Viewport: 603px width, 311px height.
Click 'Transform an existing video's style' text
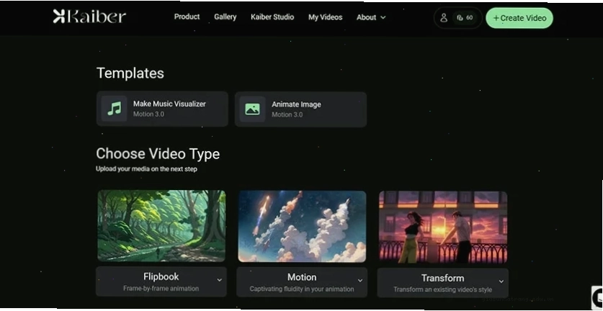[x=442, y=290]
